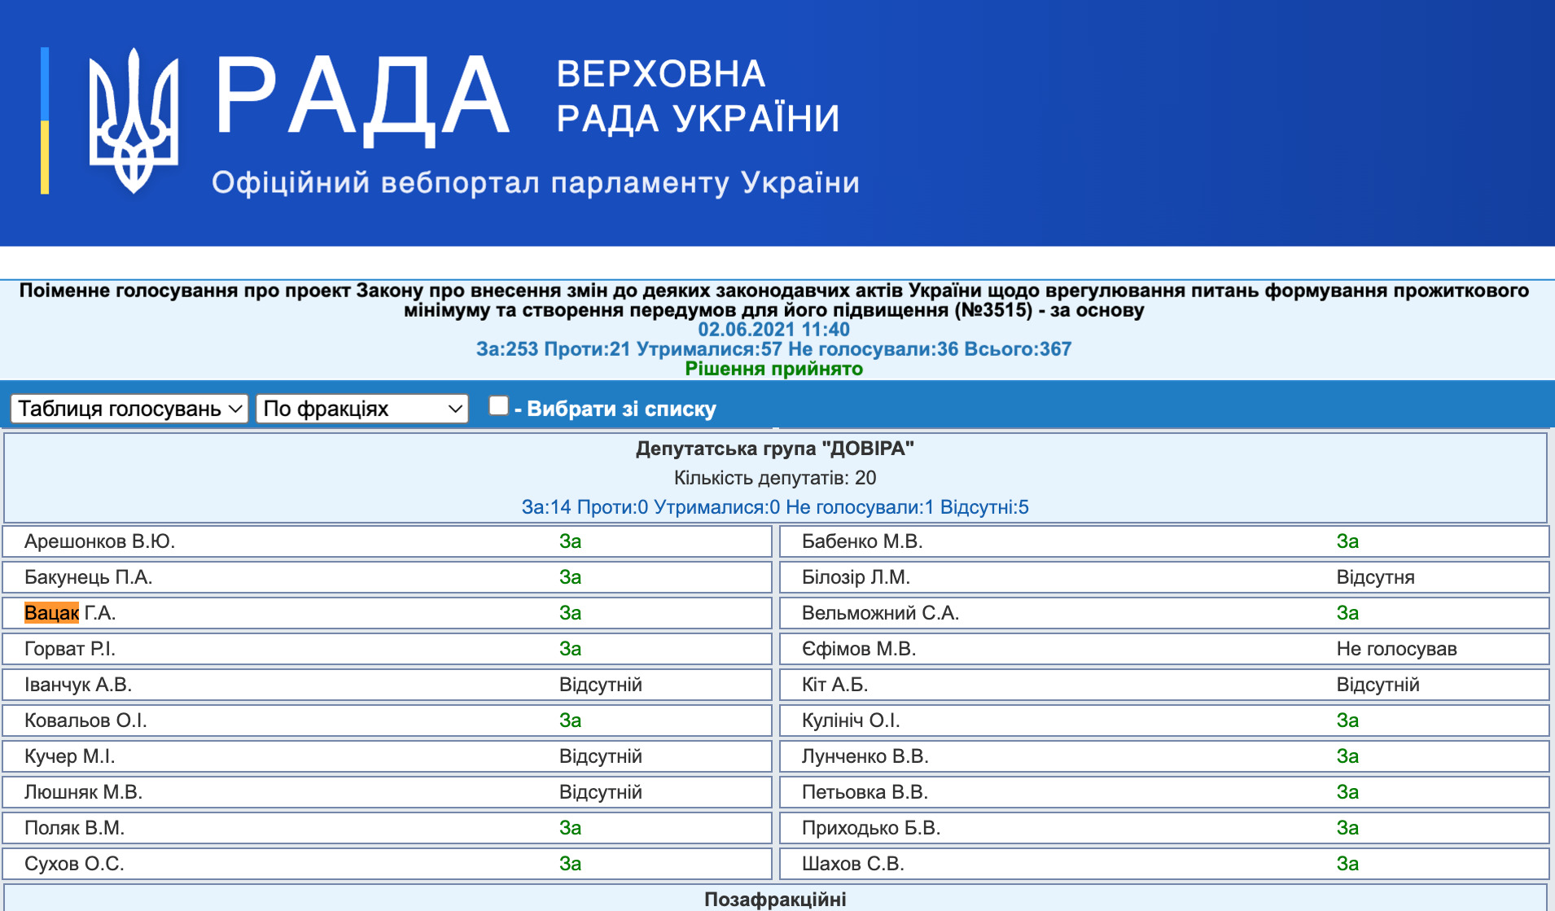
Task: Click the Рішення прийнято status text
Action: pyautogui.click(x=773, y=369)
